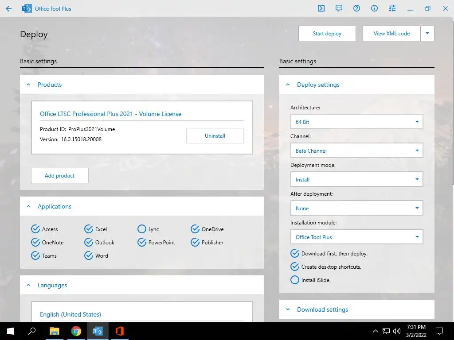Open the Installation module dropdown
Viewport: 454px width, 340px height.
tap(356, 237)
